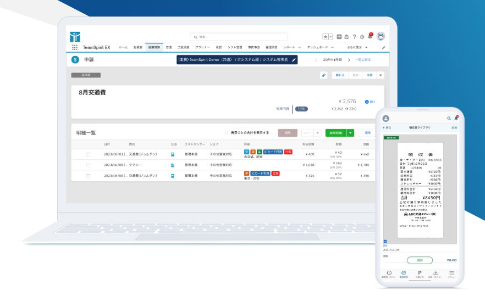The width and height of the screenshot is (485, 302).
Task: Open the app launcher grid icon
Action: (75, 48)
